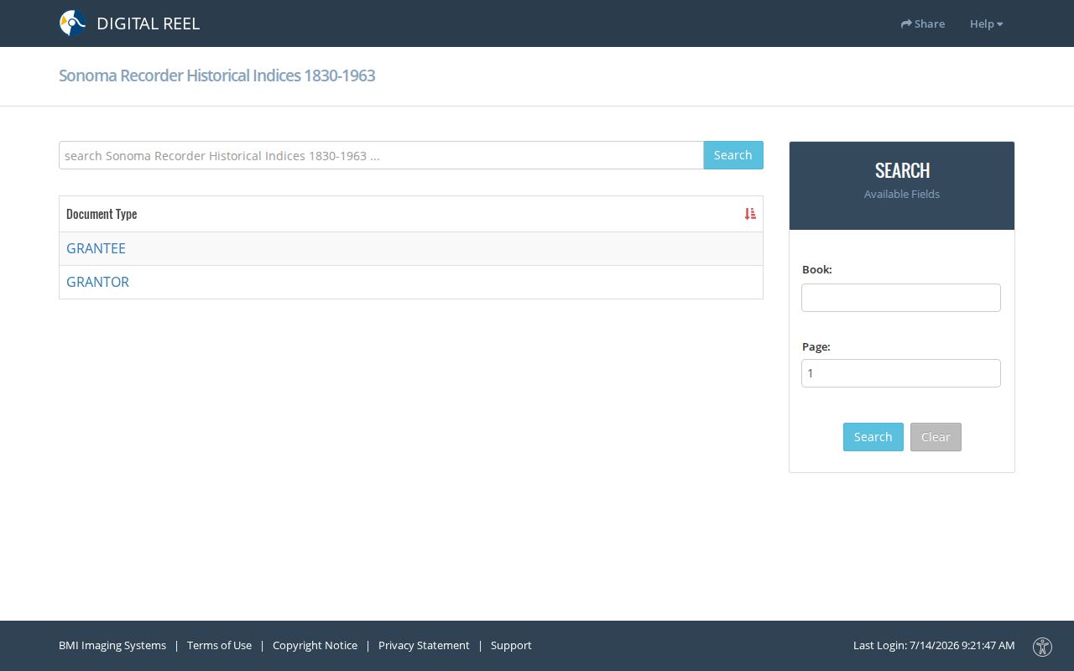Screen dimensions: 1074x671
Task: Click inside the Page input field
Action: click(x=901, y=373)
